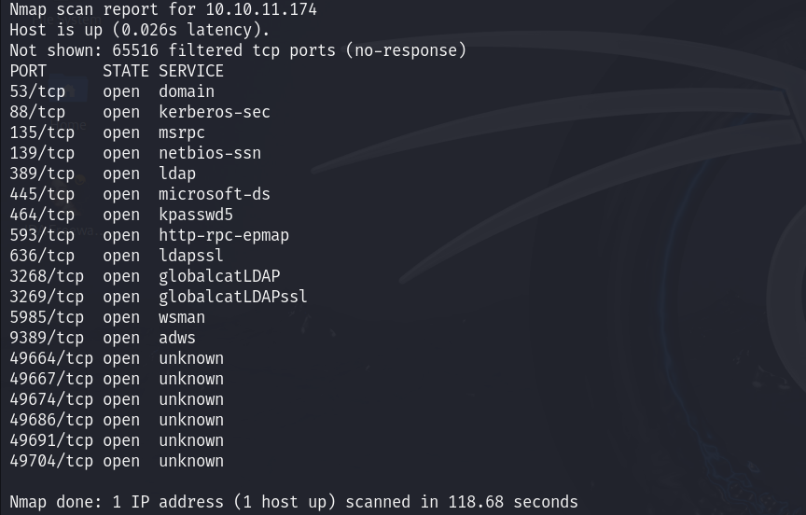The width and height of the screenshot is (806, 515).
Task: Select the 53/tcp port entry
Action: click(37, 91)
